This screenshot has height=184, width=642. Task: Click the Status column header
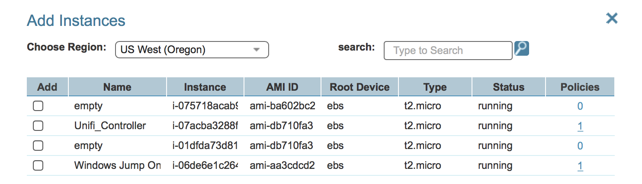coord(508,87)
